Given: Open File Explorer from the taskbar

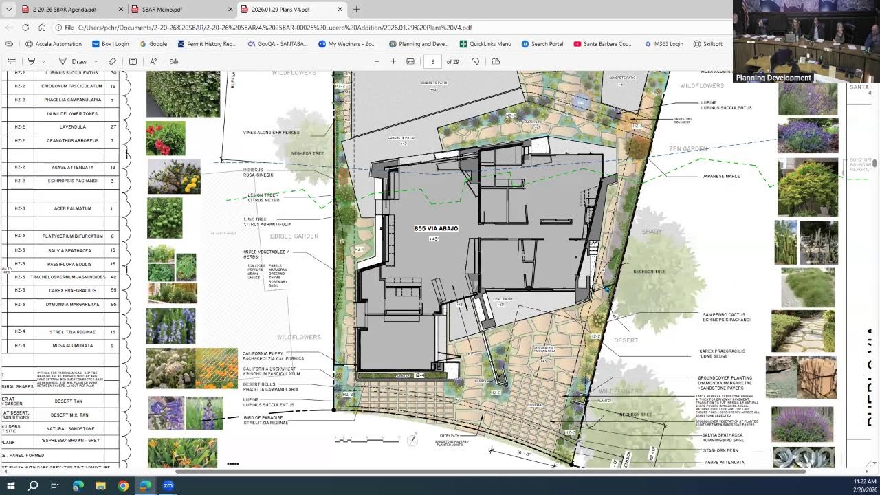Looking at the screenshot, I should coord(100,485).
